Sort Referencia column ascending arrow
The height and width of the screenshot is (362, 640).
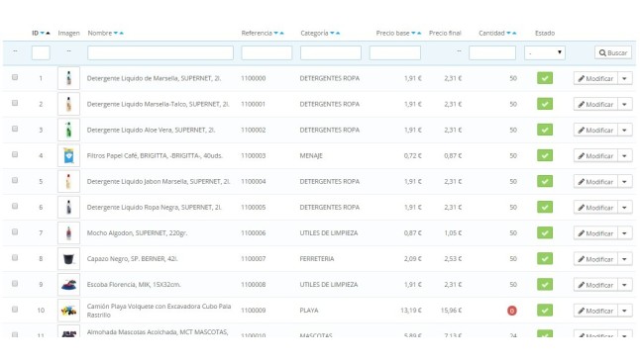click(281, 33)
